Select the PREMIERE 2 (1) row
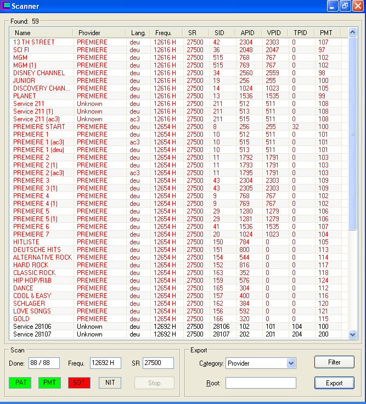 179,165
